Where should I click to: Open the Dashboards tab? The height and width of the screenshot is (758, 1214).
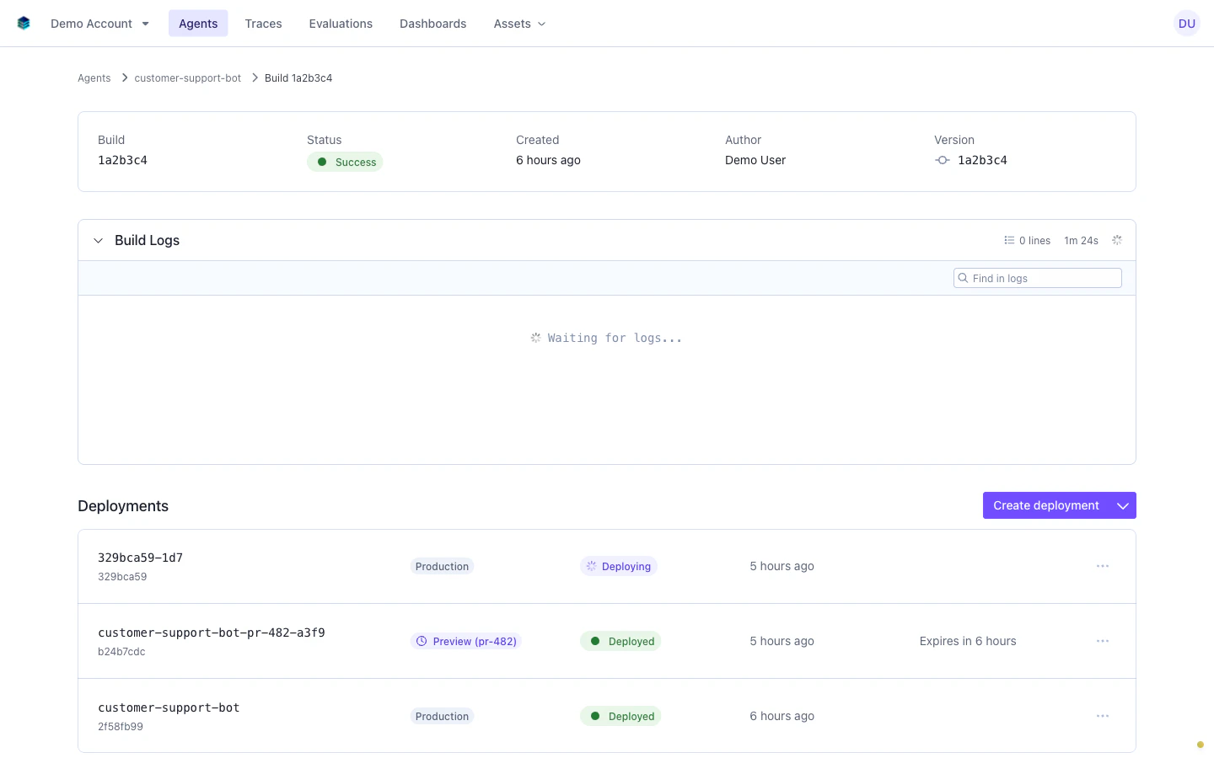[x=432, y=24]
